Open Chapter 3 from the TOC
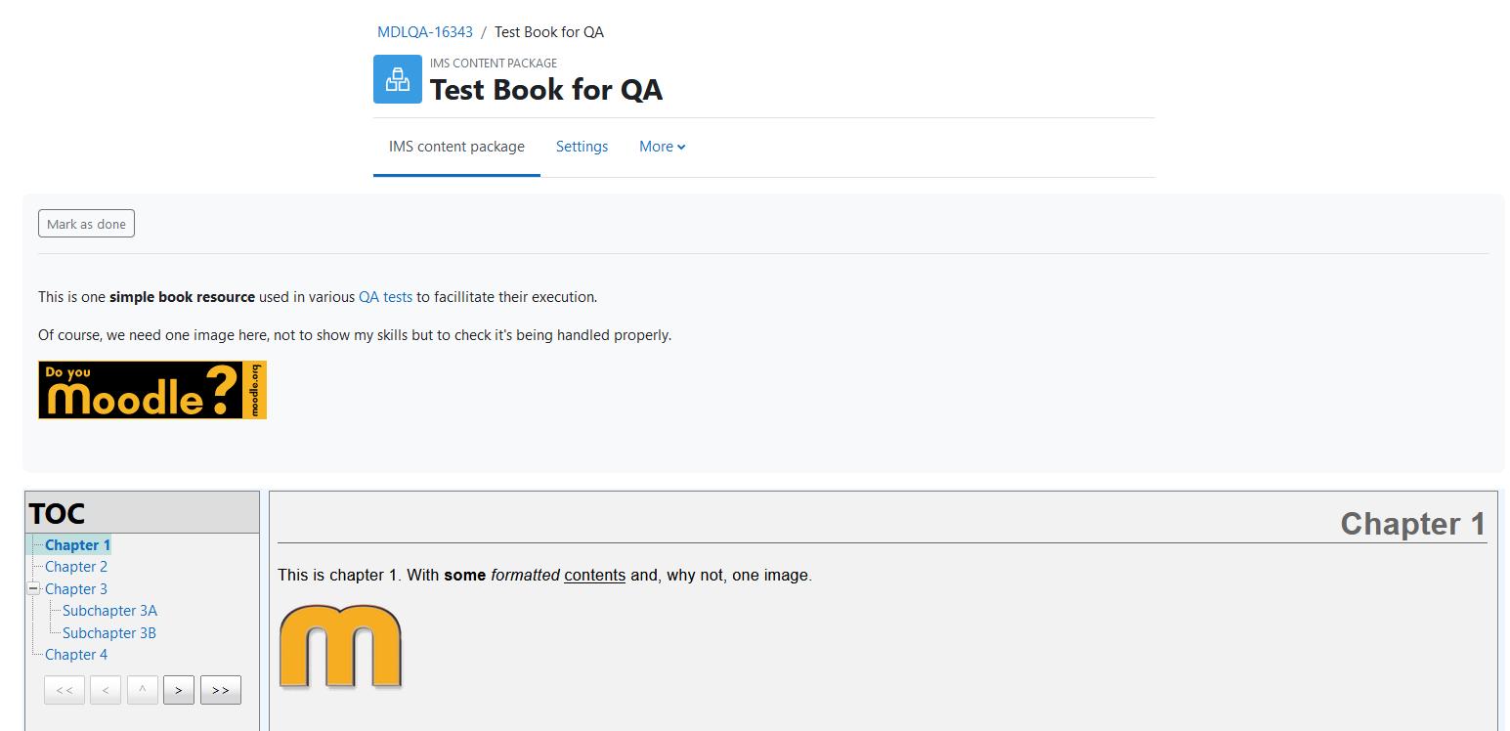1510x731 pixels. pyautogui.click(x=76, y=589)
